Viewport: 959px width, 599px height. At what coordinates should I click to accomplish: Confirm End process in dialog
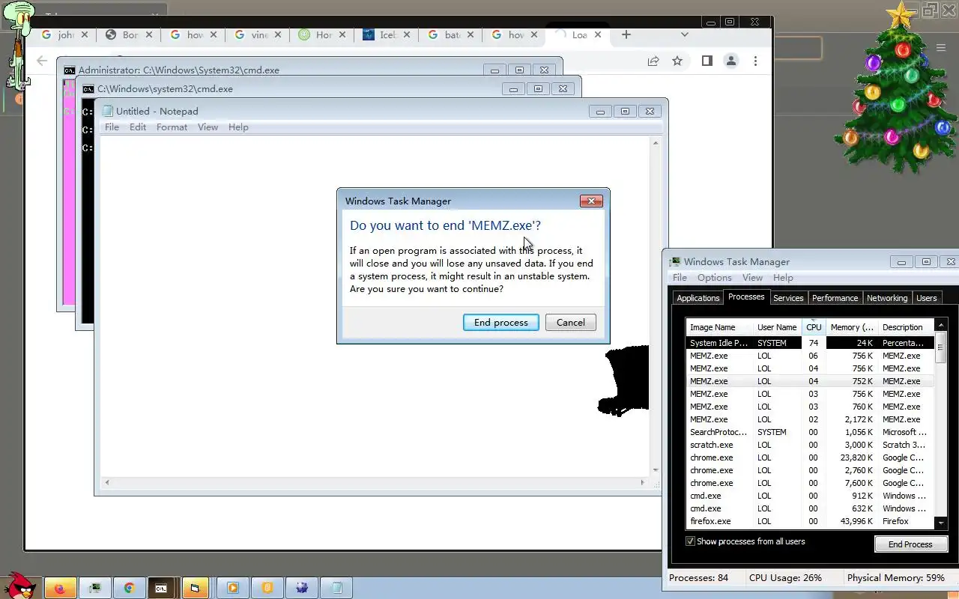(500, 322)
